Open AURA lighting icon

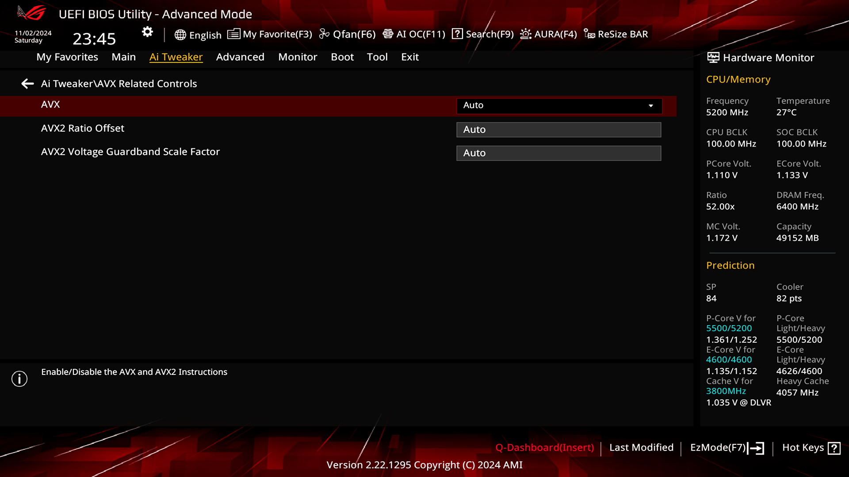[x=525, y=34]
